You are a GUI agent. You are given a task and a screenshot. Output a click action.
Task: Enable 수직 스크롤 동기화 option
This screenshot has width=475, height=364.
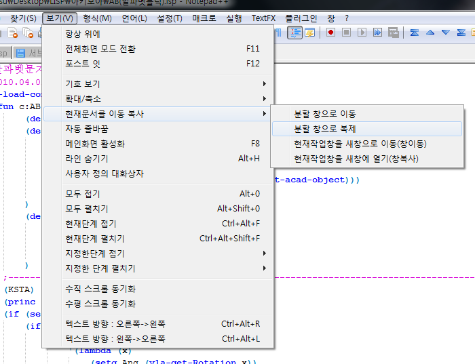(x=158, y=289)
